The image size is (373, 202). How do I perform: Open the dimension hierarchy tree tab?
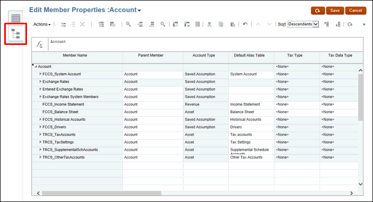click(x=16, y=34)
